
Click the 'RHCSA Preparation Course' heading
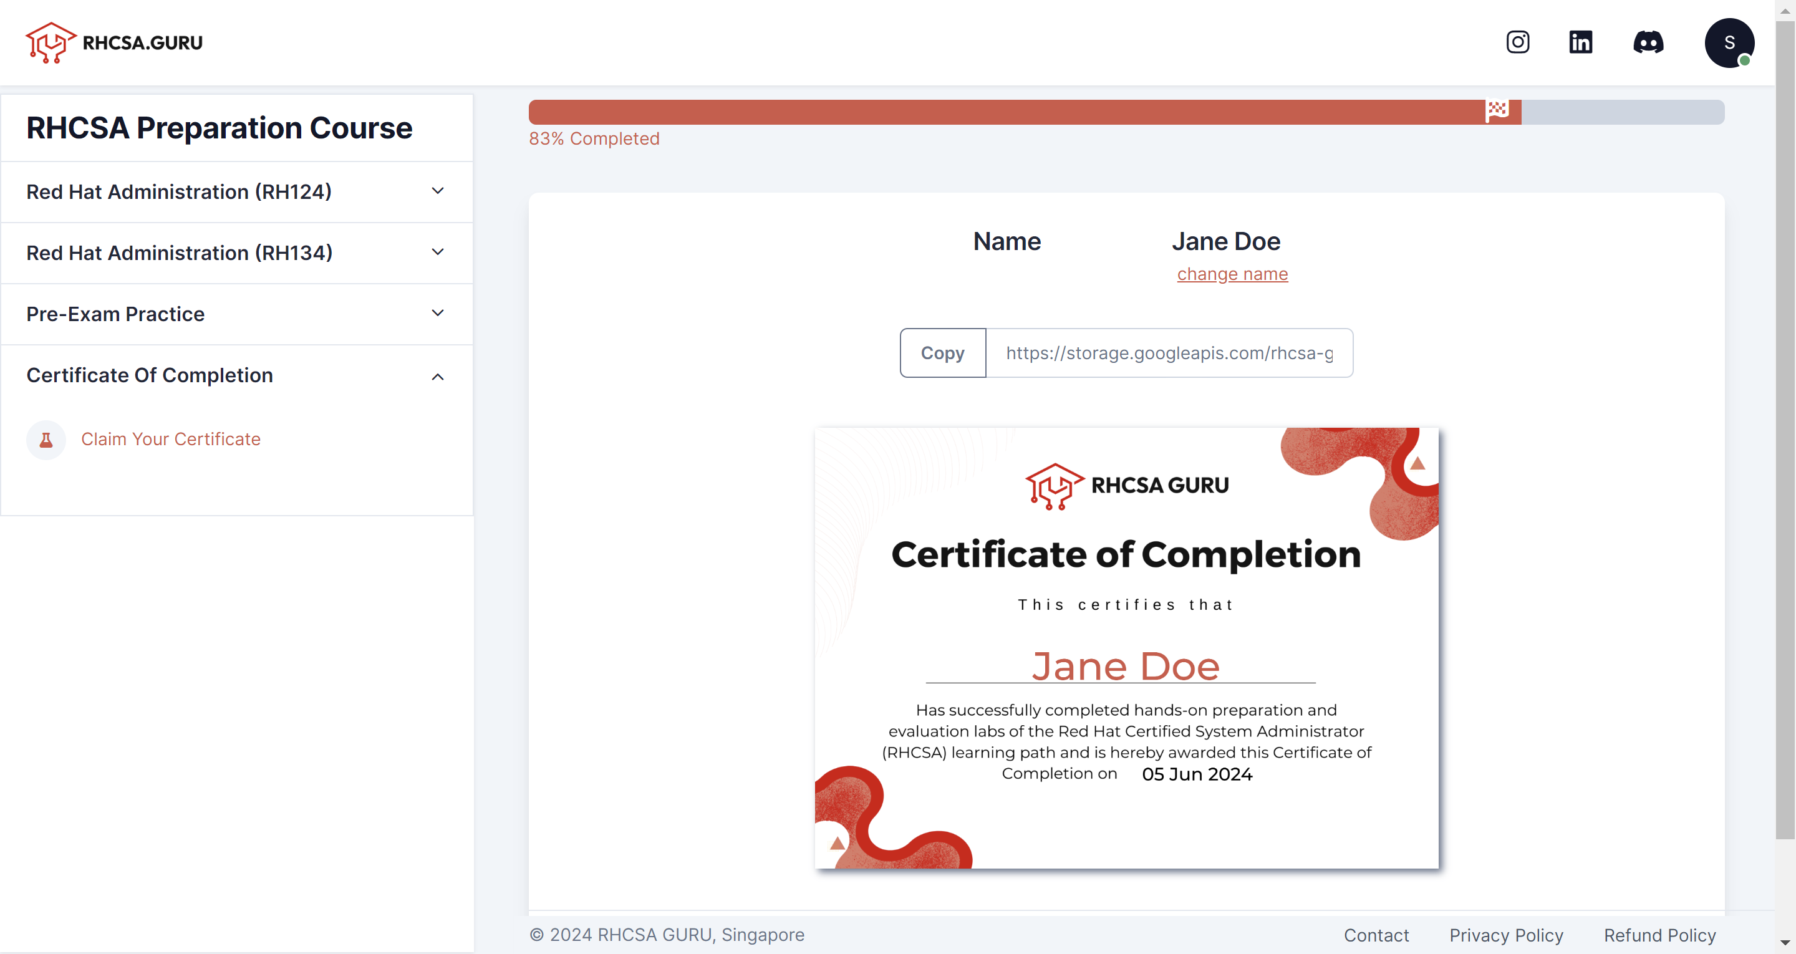219,128
